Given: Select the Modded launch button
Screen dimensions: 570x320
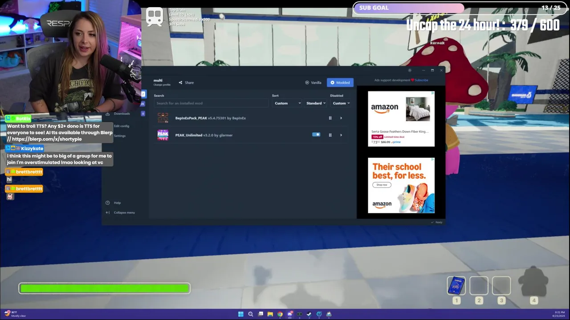Looking at the screenshot, I should coord(340,83).
